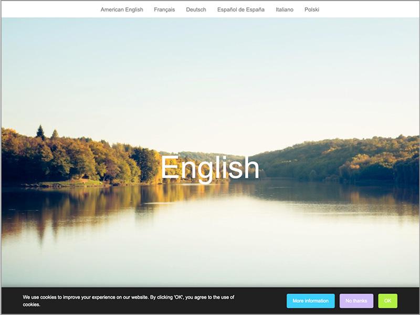This screenshot has width=420, height=315.
Task: Select the Italiano language link
Action: tap(285, 9)
